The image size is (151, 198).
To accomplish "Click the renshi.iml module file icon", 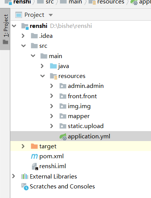I will pos(35,166).
